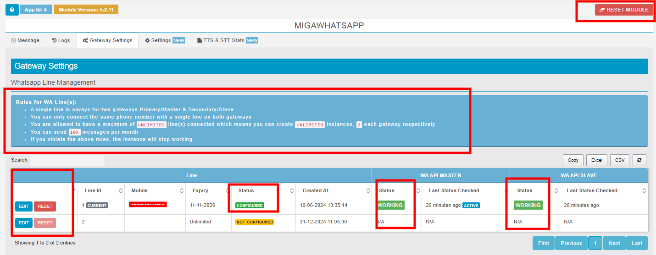The width and height of the screenshot is (656, 255).
Task: Open the Settings tab
Action: coord(165,40)
